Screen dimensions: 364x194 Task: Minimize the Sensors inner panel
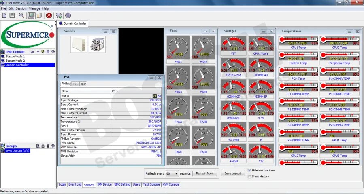pos(106,32)
